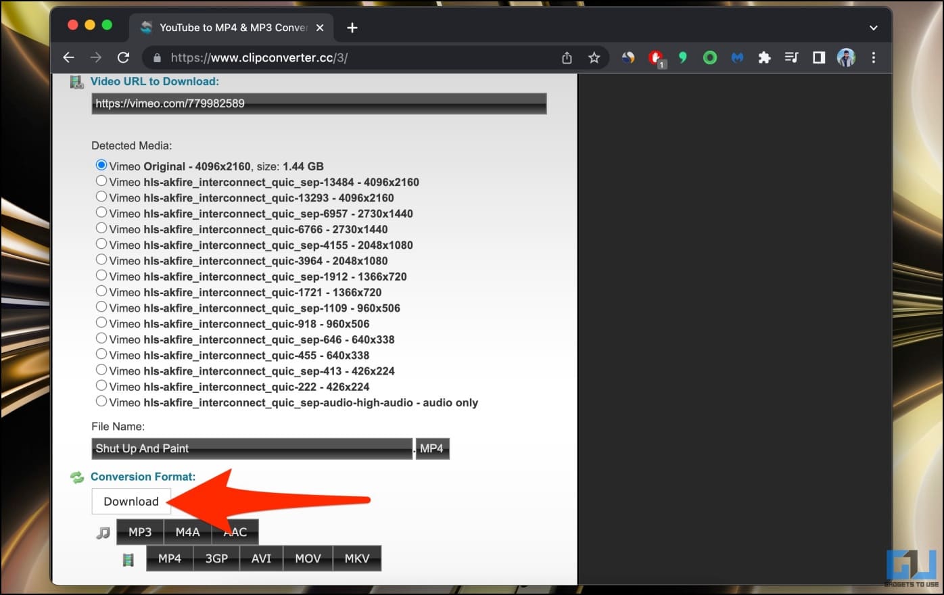Viewport: 944px width, 595px height.
Task: Choose M4A conversion format
Action: click(x=187, y=532)
